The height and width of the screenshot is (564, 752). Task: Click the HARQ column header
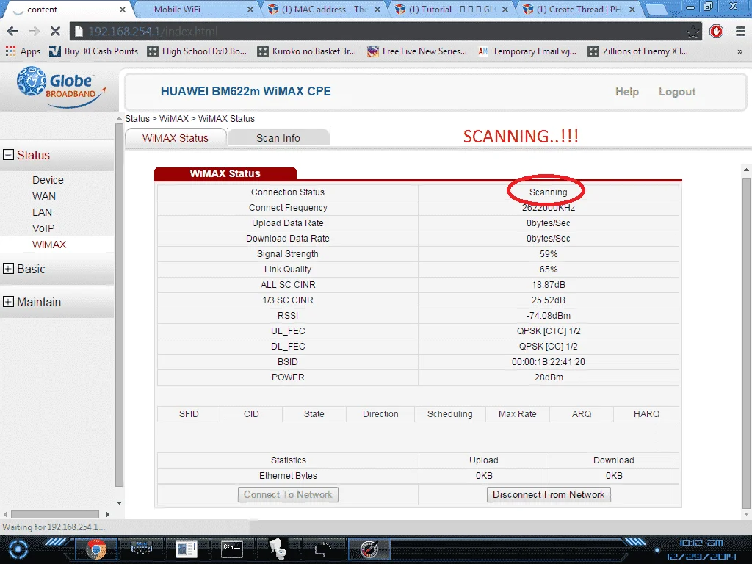tap(646, 414)
